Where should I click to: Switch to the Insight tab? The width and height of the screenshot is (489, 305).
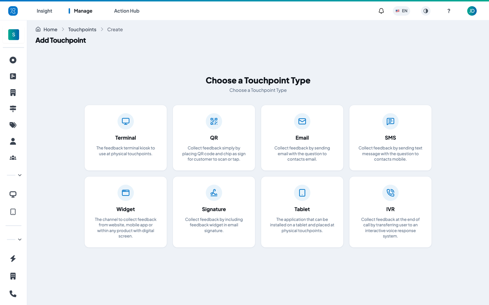44,11
